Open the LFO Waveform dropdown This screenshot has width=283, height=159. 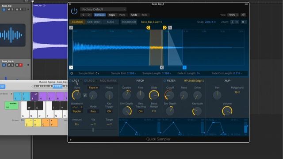77,107
